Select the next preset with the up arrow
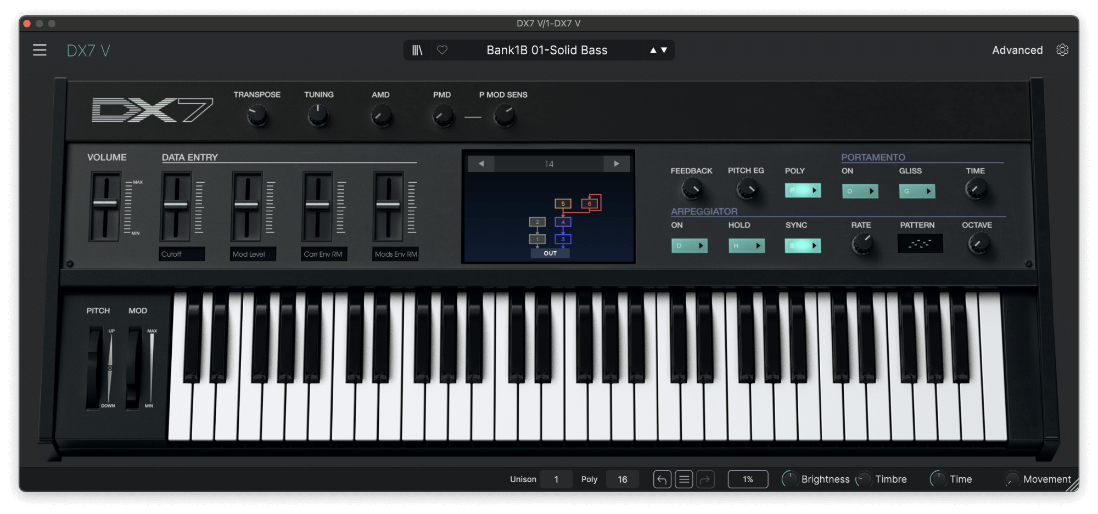Image resolution: width=1098 pixels, height=514 pixels. tap(652, 50)
